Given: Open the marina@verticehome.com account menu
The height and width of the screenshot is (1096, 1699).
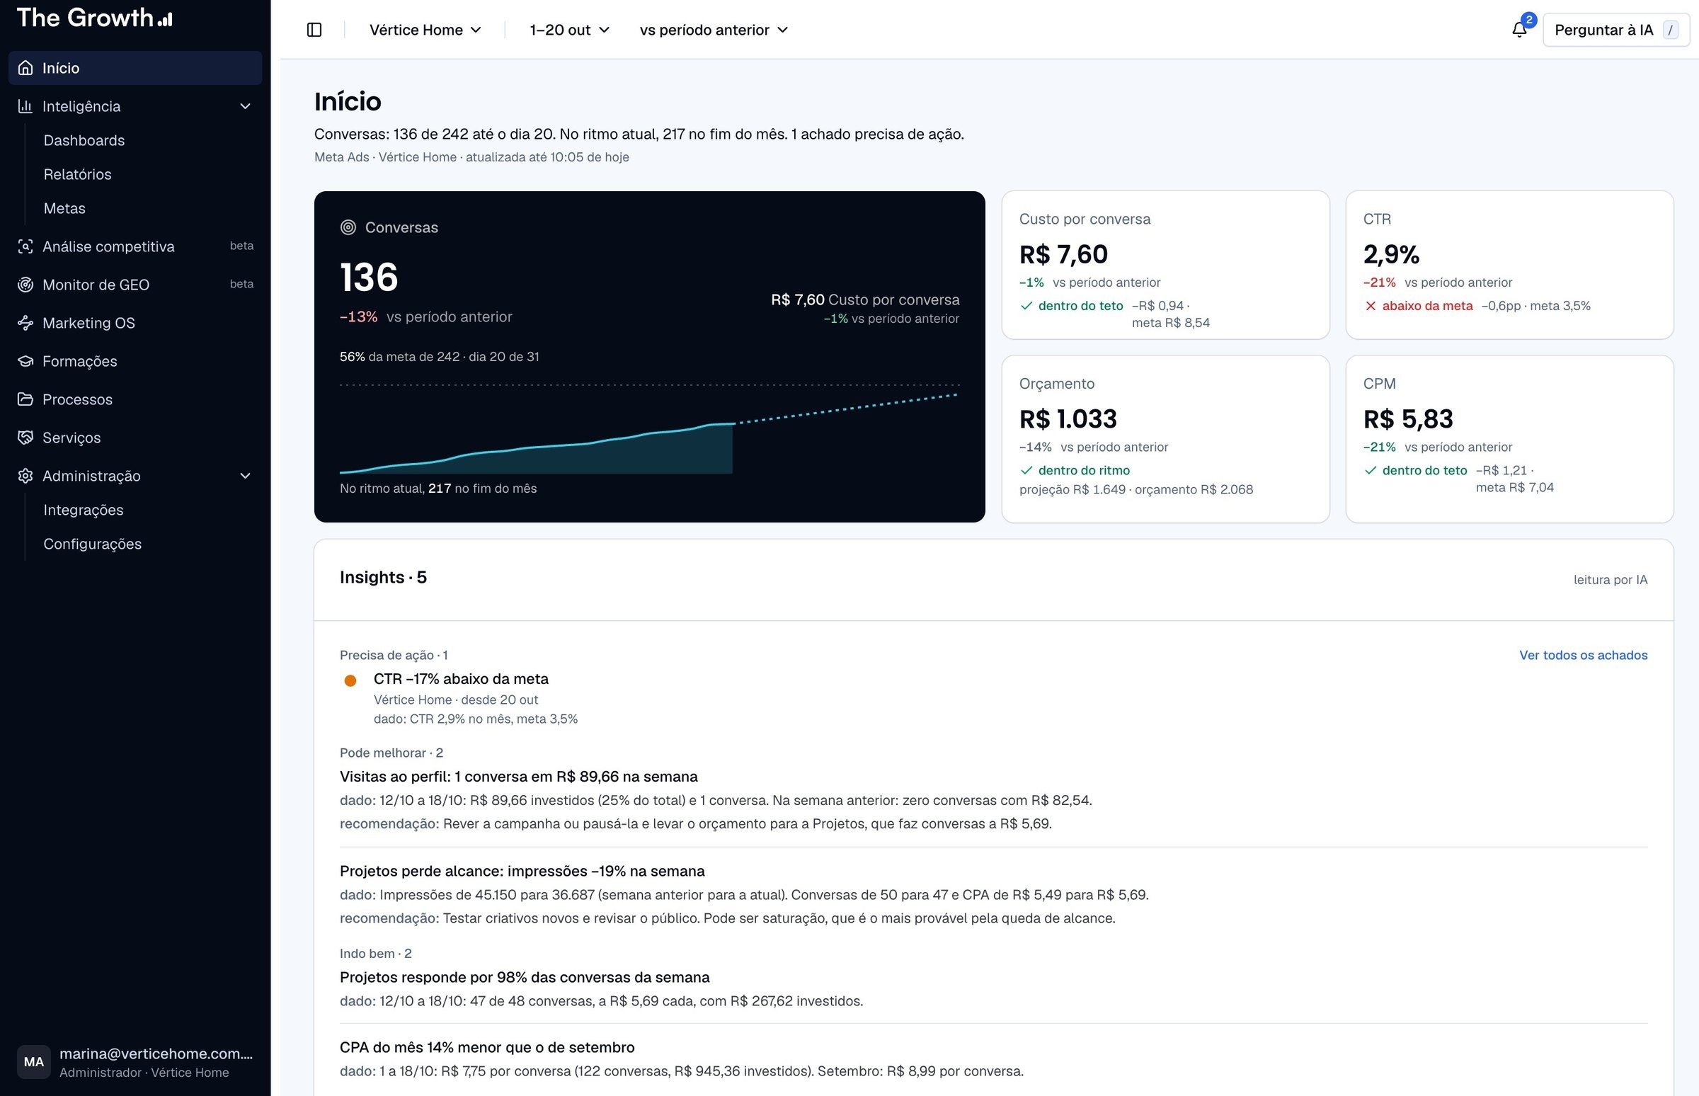Looking at the screenshot, I should pyautogui.click(x=135, y=1062).
